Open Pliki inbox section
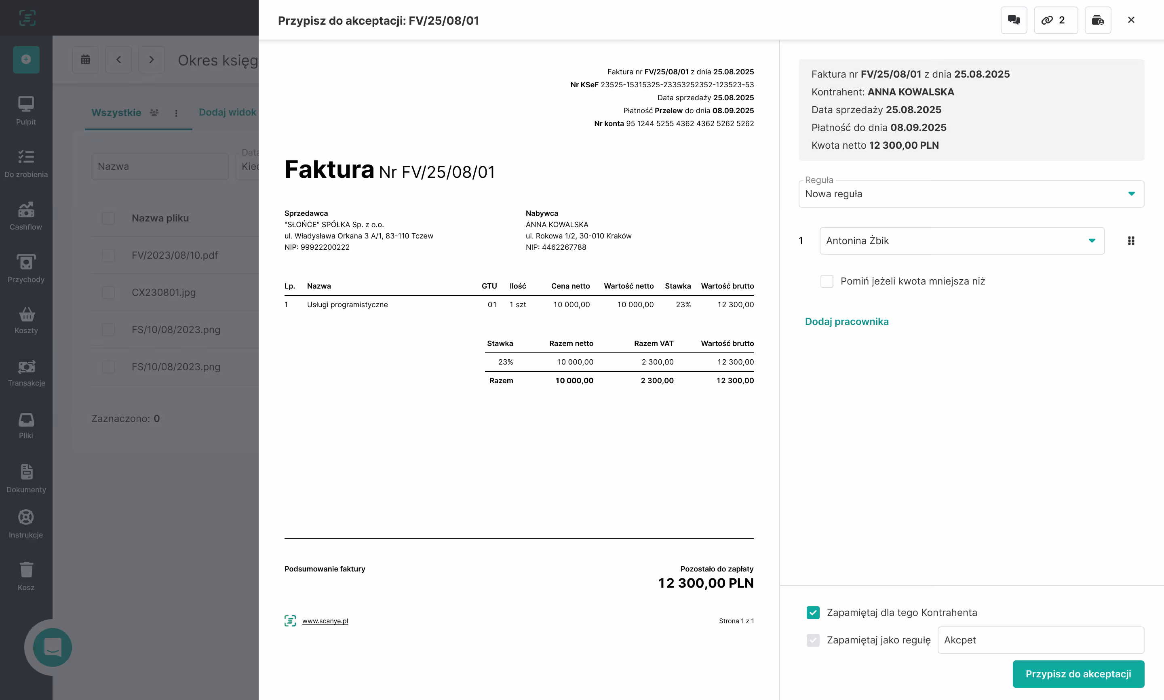This screenshot has height=700, width=1164. [26, 426]
